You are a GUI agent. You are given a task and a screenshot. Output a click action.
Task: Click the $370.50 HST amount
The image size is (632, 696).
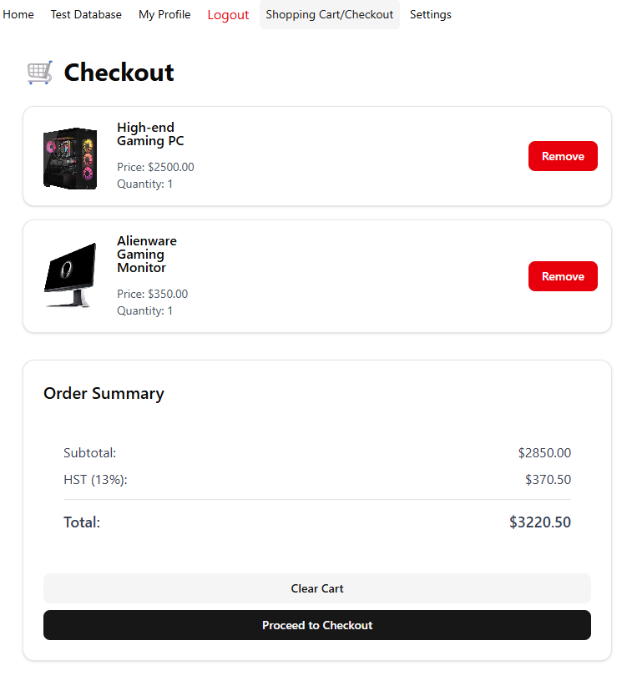[x=548, y=480]
